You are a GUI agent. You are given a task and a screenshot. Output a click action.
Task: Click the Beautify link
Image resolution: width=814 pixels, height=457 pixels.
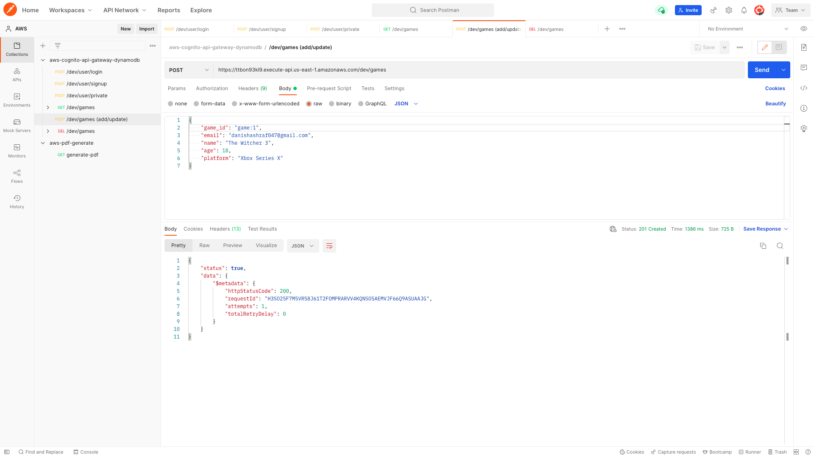775,104
